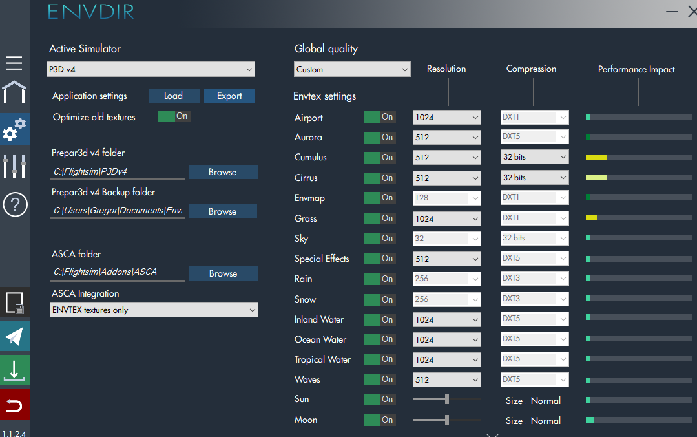Open Waves resolution dropdown
The height and width of the screenshot is (437, 697).
pyautogui.click(x=447, y=379)
